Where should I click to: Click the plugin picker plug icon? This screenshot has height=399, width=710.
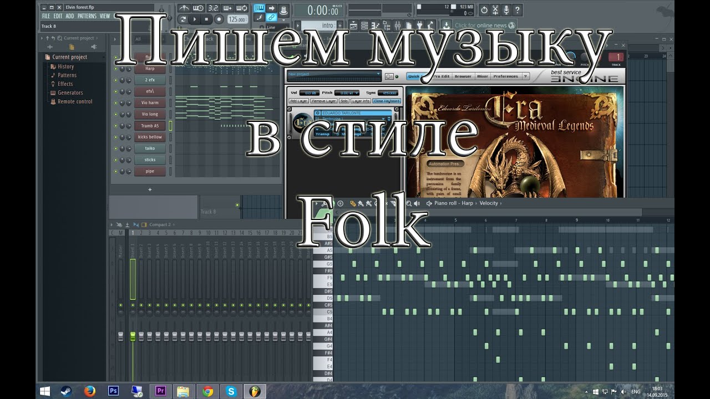click(x=420, y=25)
